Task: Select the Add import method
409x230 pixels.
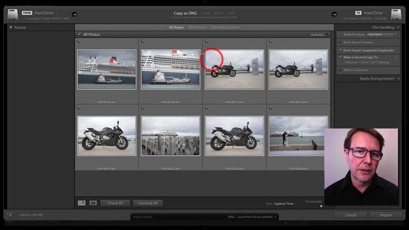Action: point(231,13)
